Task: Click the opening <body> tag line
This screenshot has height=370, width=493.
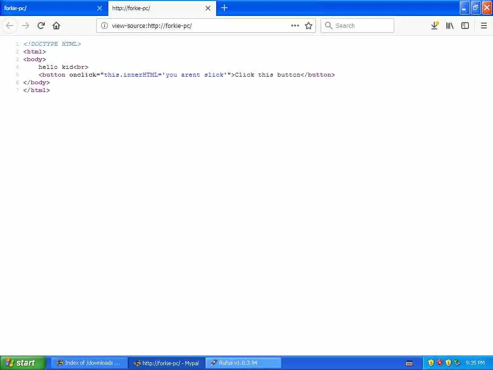Action: 35,59
